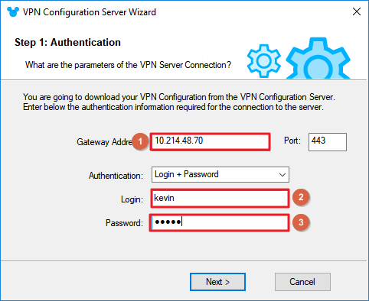Click the Port: label

click(292, 141)
